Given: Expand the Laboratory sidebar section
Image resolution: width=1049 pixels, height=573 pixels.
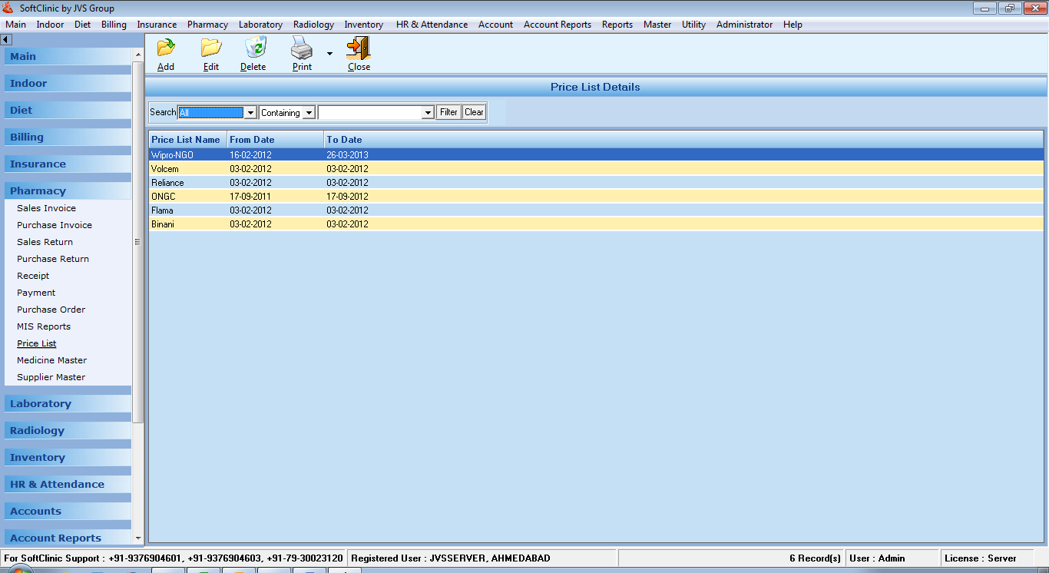Looking at the screenshot, I should 41,403.
